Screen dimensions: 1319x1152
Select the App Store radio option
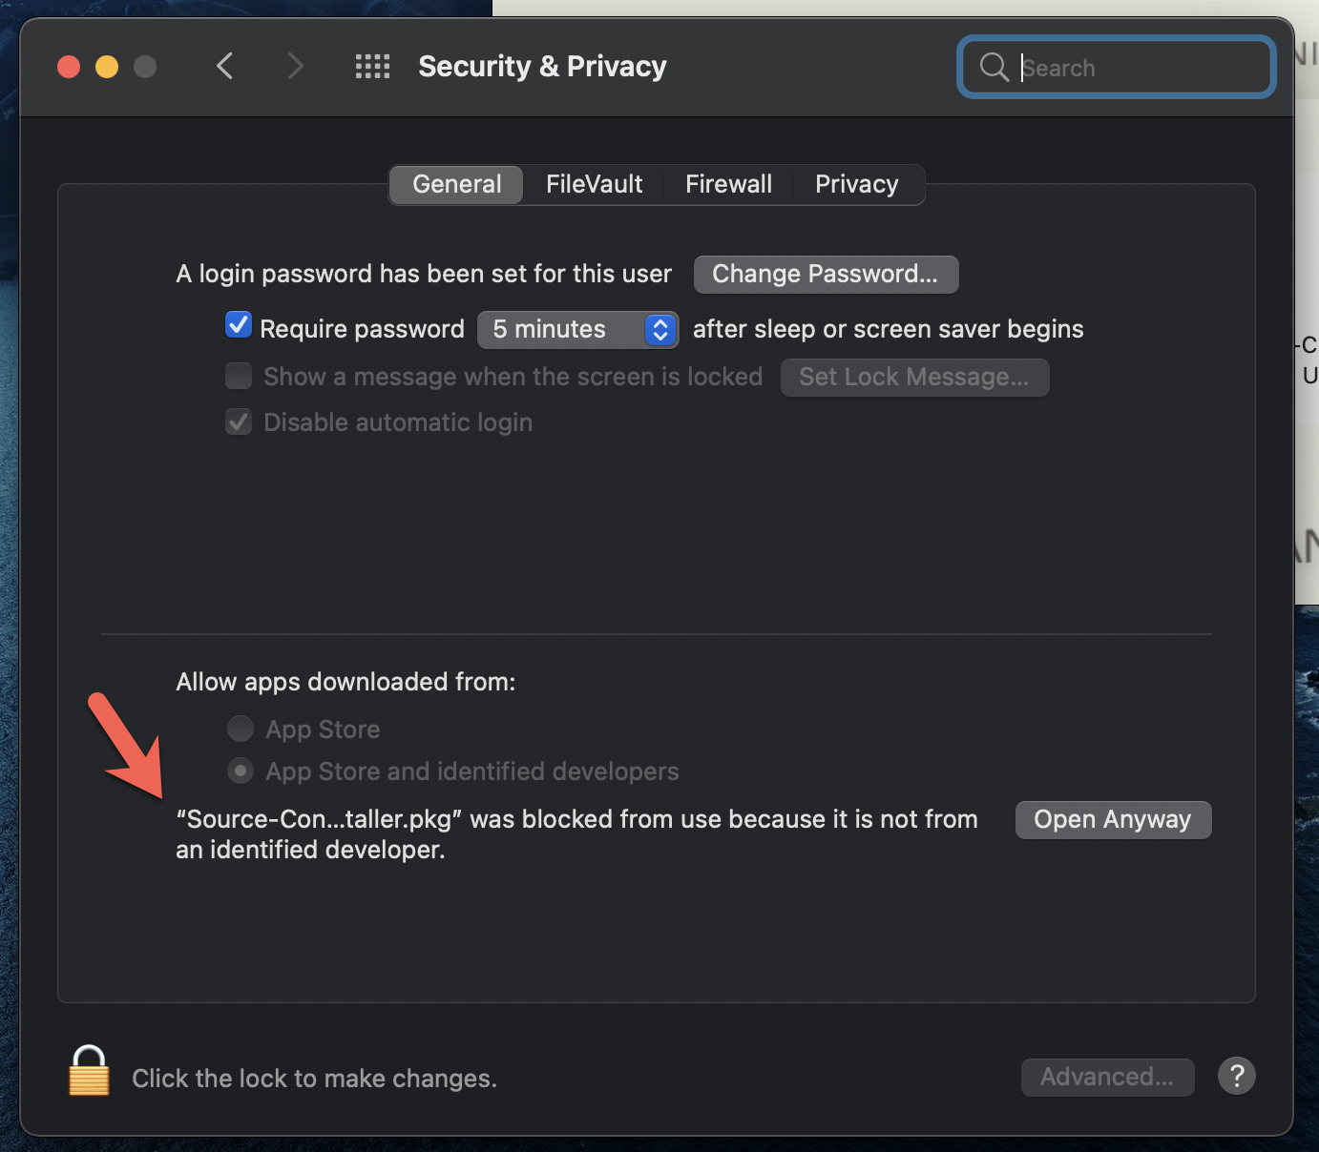241,730
